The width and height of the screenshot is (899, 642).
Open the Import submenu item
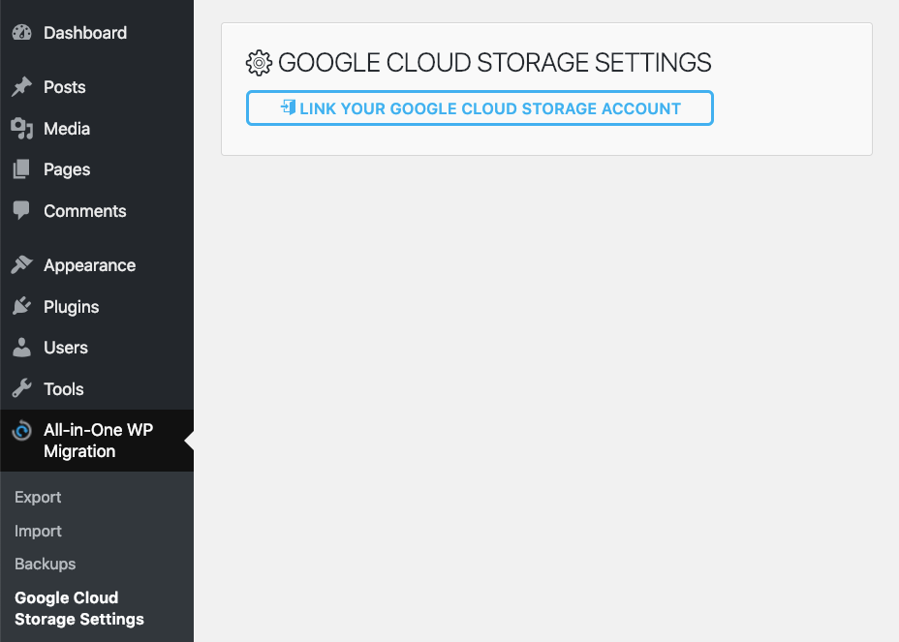click(x=38, y=532)
